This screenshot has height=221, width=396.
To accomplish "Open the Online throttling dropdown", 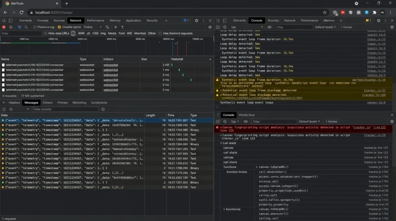I will [x=92, y=27].
